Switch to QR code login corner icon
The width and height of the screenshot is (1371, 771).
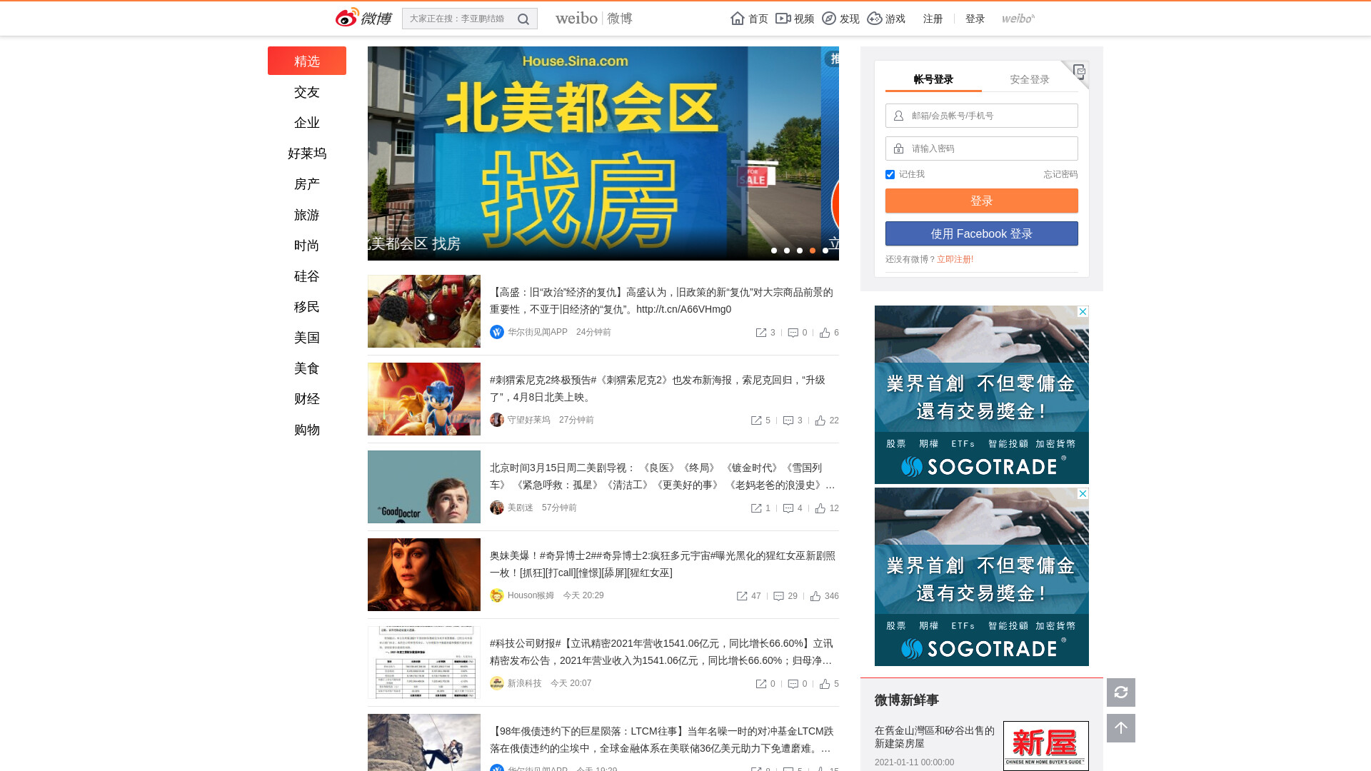pos(1078,71)
